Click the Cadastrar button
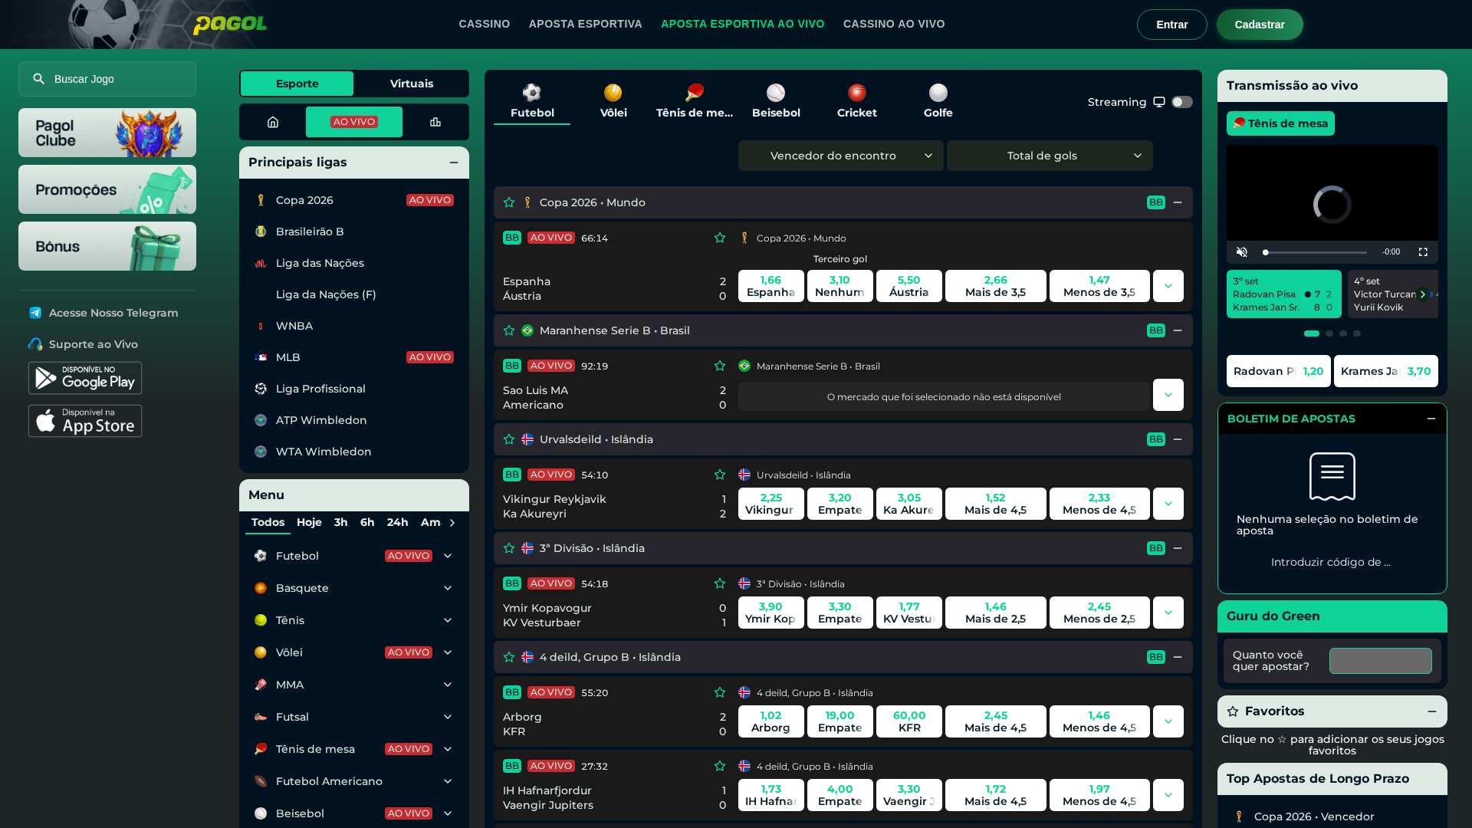 click(x=1260, y=25)
